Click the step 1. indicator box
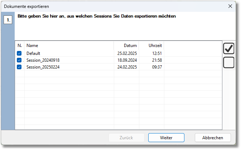This screenshot has height=150, width=241. (x=8, y=20)
